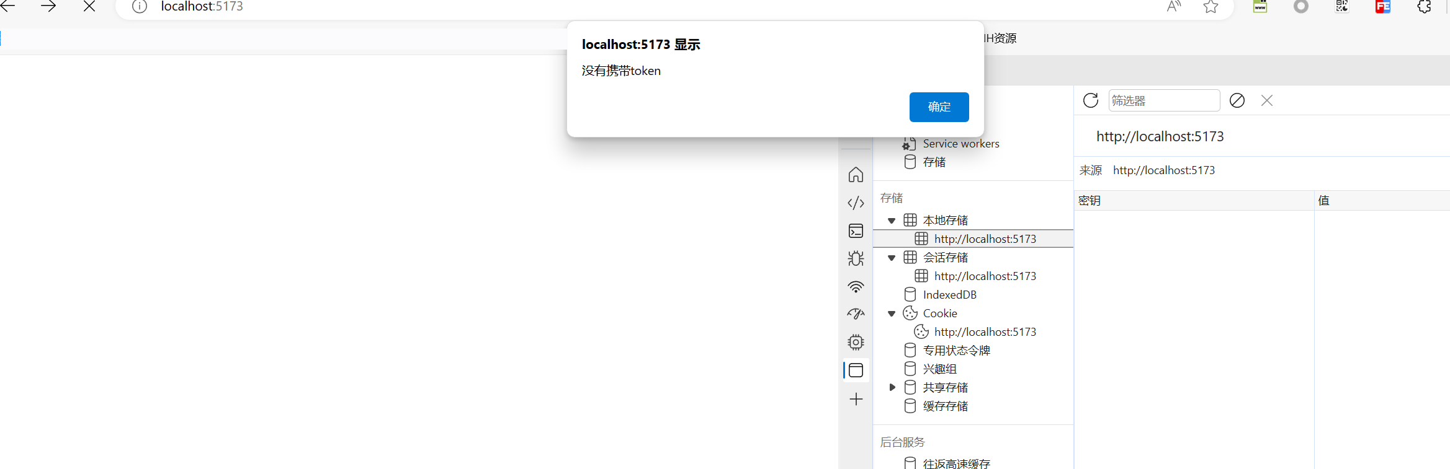
Task: Open the DevTools Network wifi icon
Action: tap(856, 286)
